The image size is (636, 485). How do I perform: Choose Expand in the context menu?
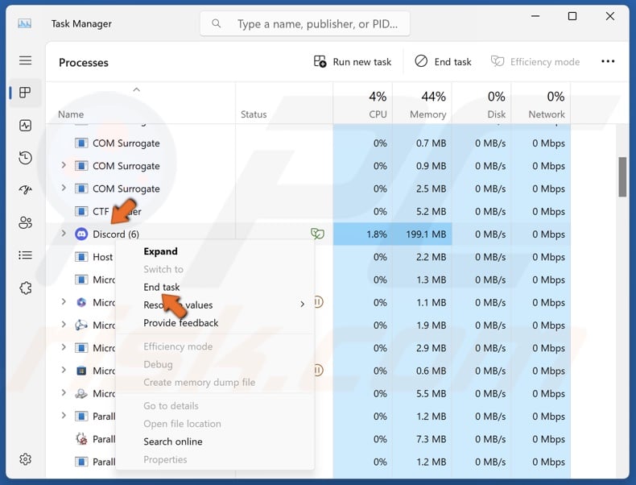pos(161,251)
